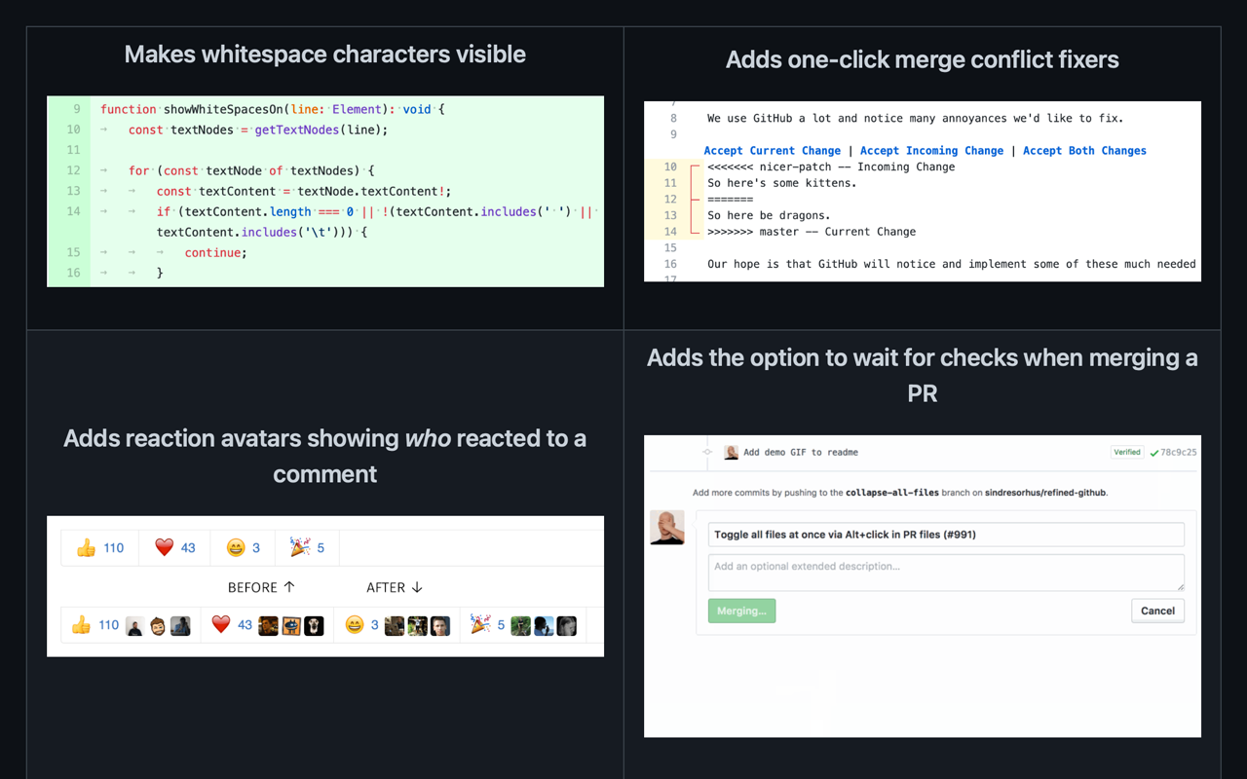This screenshot has height=779, width=1247.
Task: Click the Cancel button
Action: 1157,611
